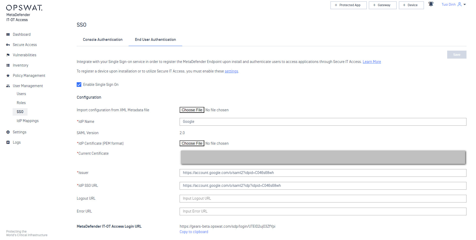Choose XML Metadata file to import
The image size is (476, 240).
(x=192, y=110)
